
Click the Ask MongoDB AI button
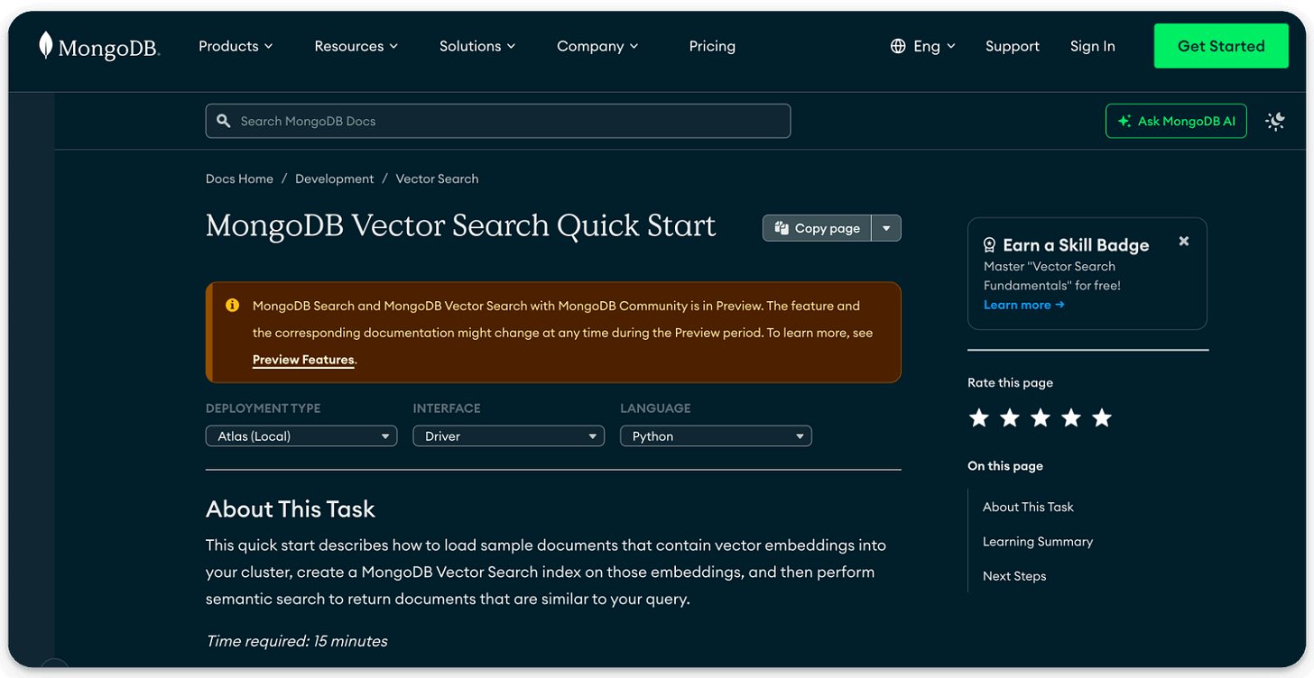[x=1176, y=121]
